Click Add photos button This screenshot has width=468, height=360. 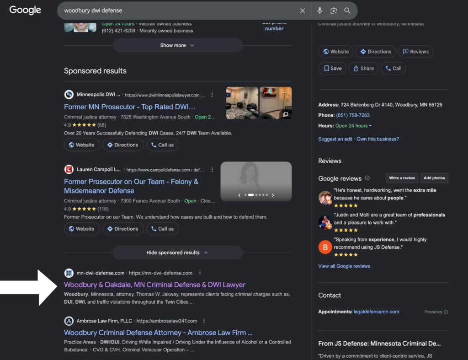tap(434, 178)
